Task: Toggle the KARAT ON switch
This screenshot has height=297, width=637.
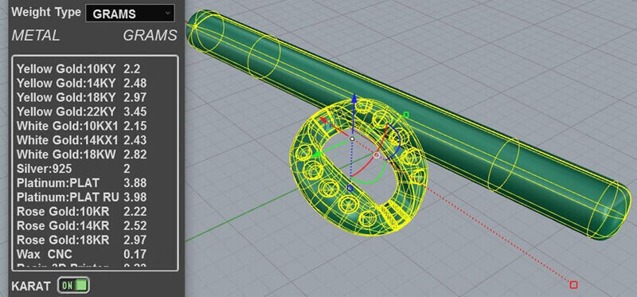Action: click(x=73, y=285)
